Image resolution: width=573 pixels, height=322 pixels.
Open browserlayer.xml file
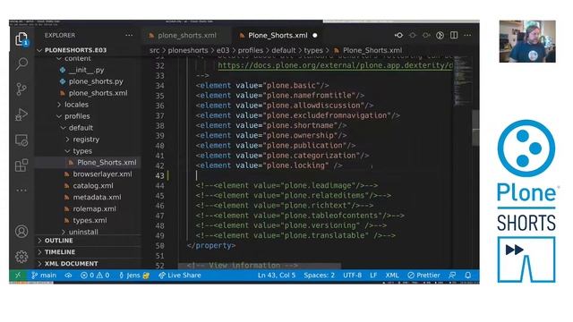(x=102, y=174)
